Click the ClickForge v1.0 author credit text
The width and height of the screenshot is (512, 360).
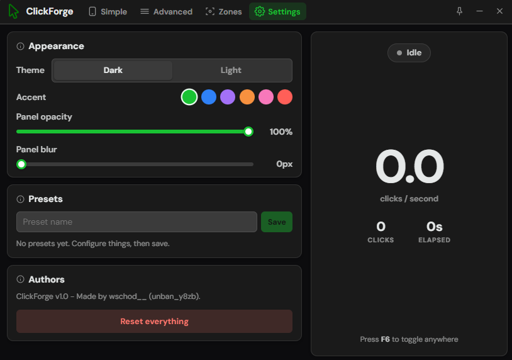[x=108, y=296]
